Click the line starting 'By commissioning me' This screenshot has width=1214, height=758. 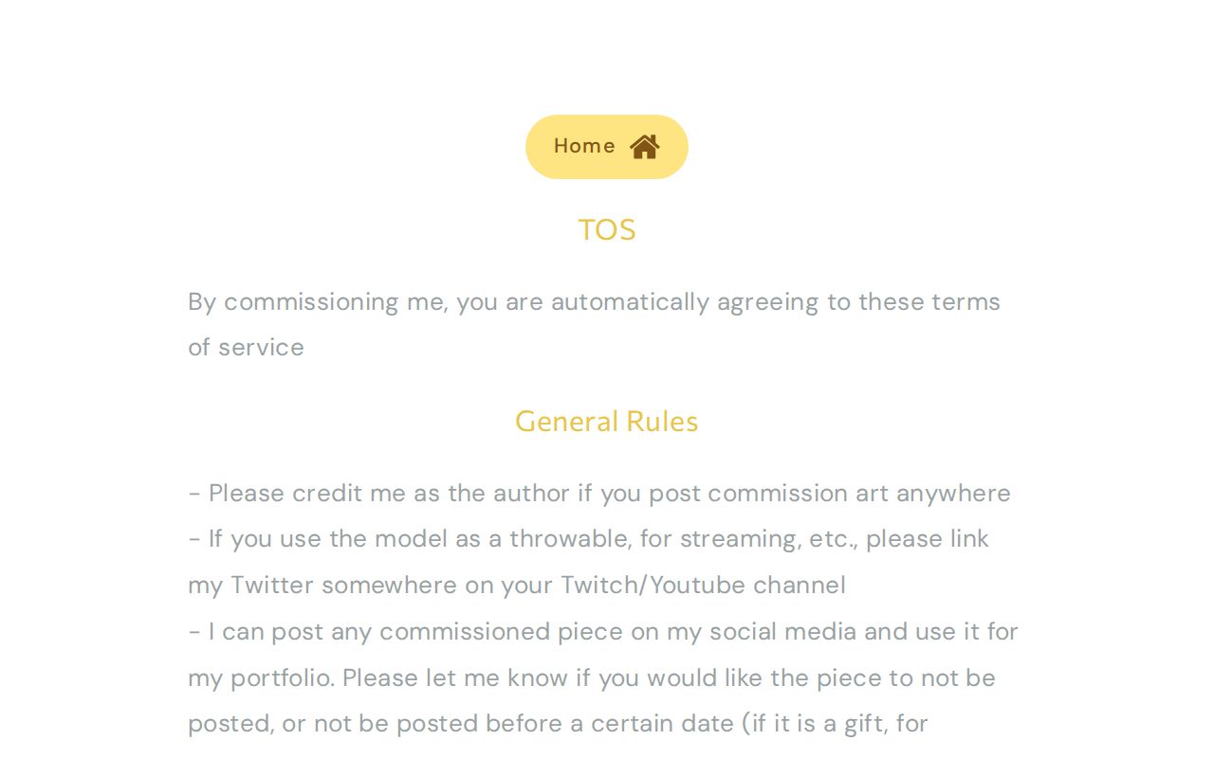(x=594, y=302)
